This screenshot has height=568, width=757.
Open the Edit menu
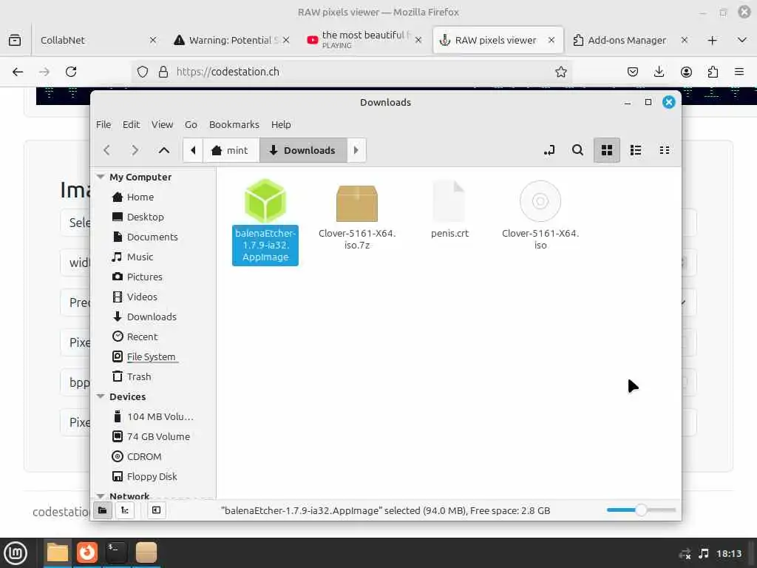coord(131,124)
